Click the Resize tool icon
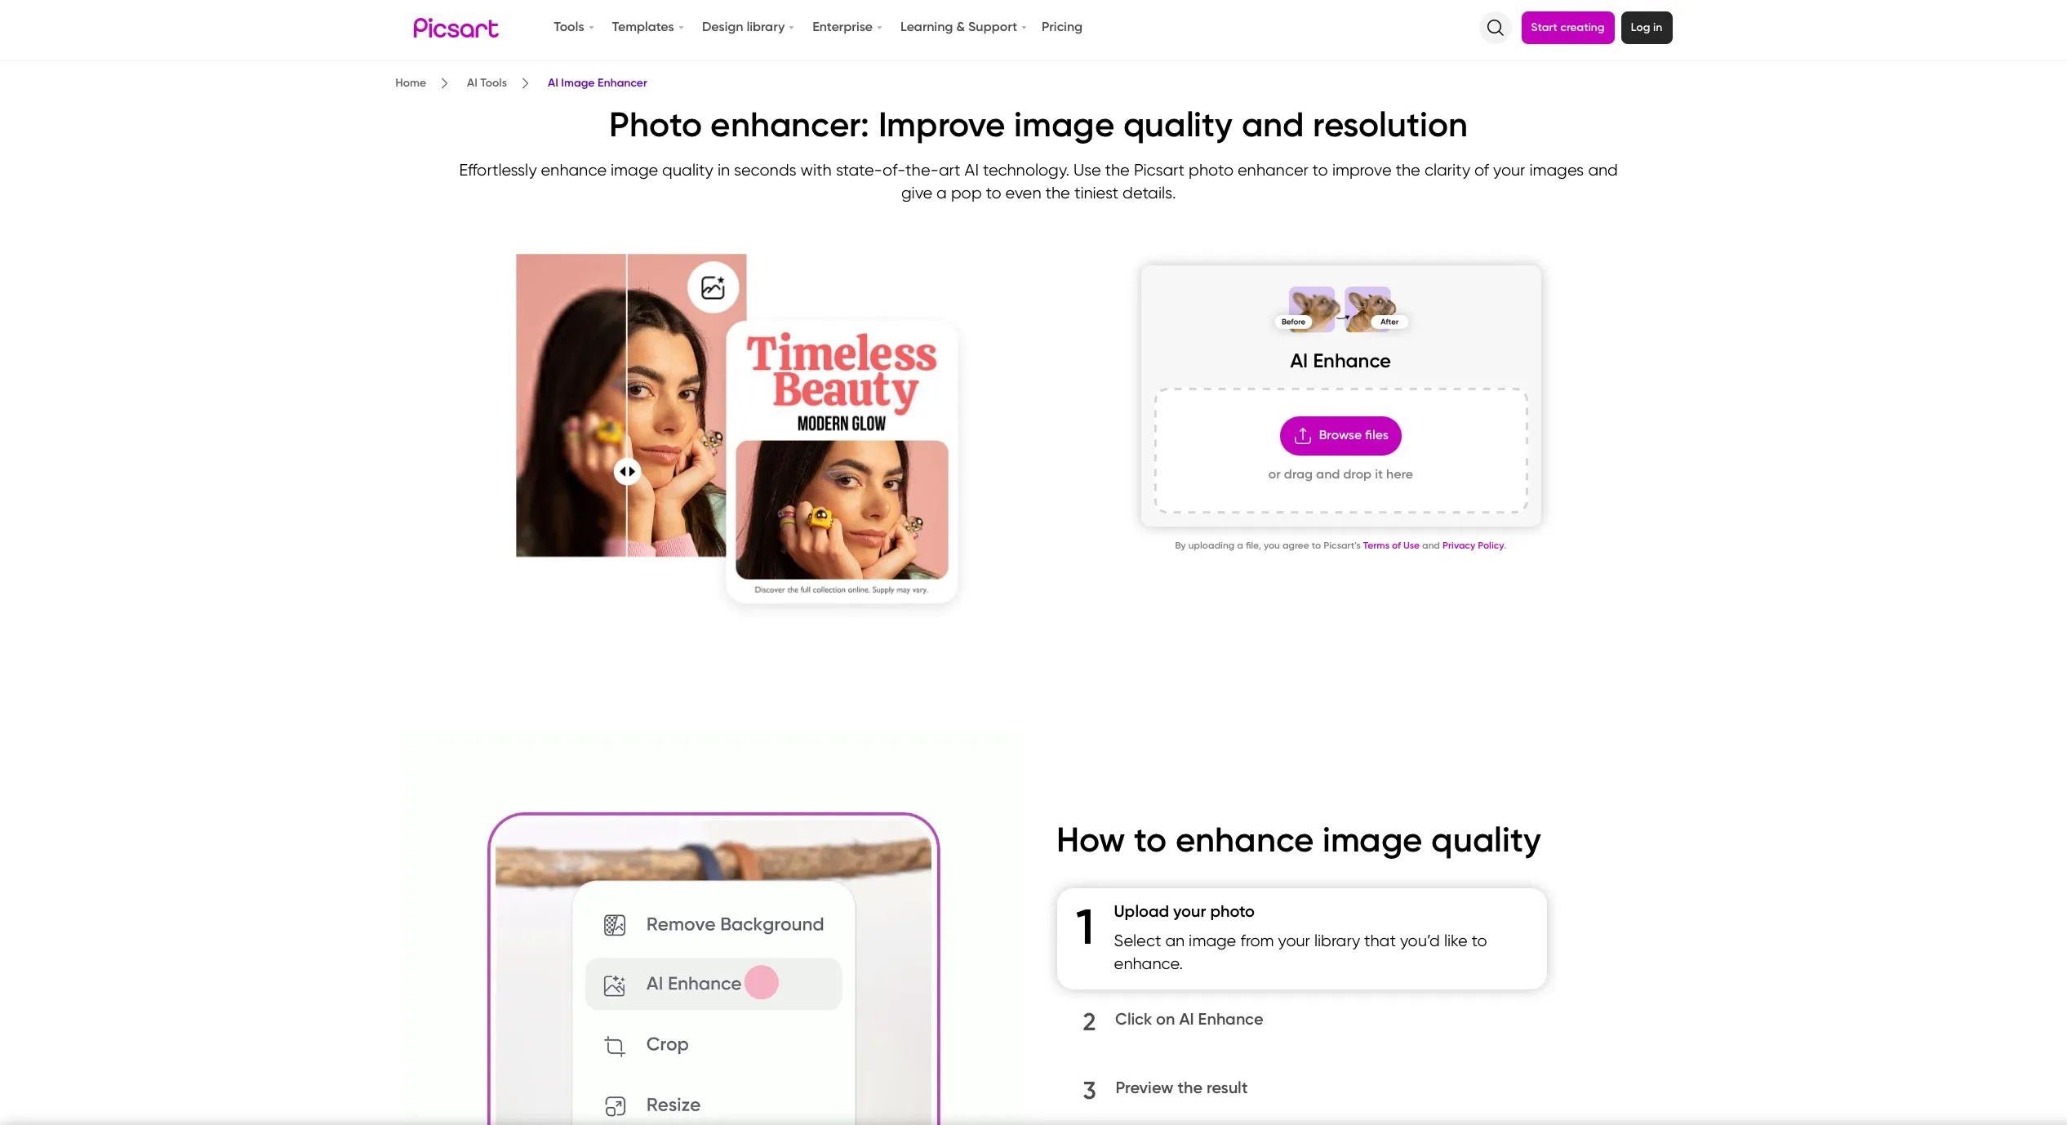2067x1125 pixels. [616, 1105]
